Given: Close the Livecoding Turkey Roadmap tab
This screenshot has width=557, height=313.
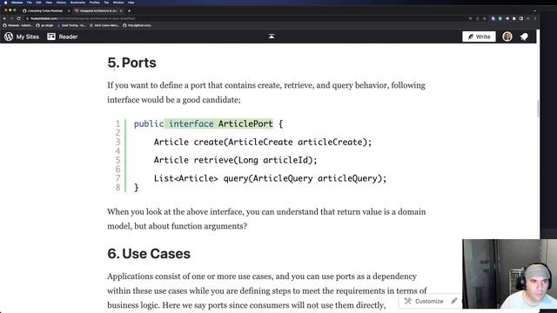Looking at the screenshot, I should (x=69, y=10).
